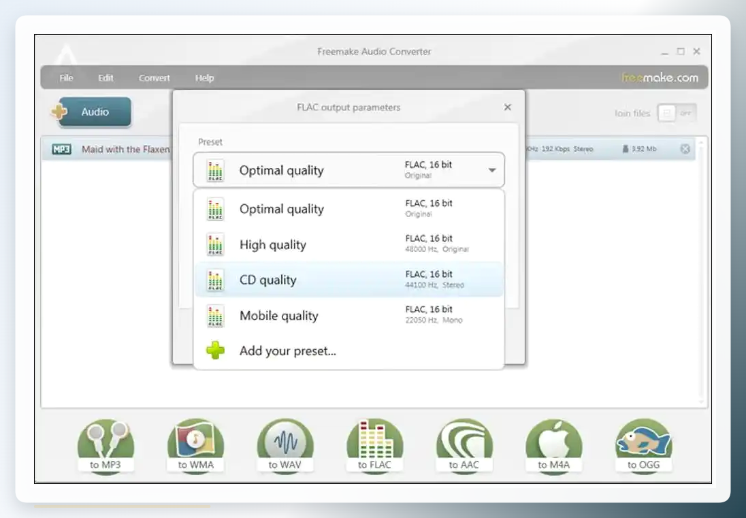Screen dimensions: 746x518
Task: Open the Edit menu
Action: click(106, 78)
